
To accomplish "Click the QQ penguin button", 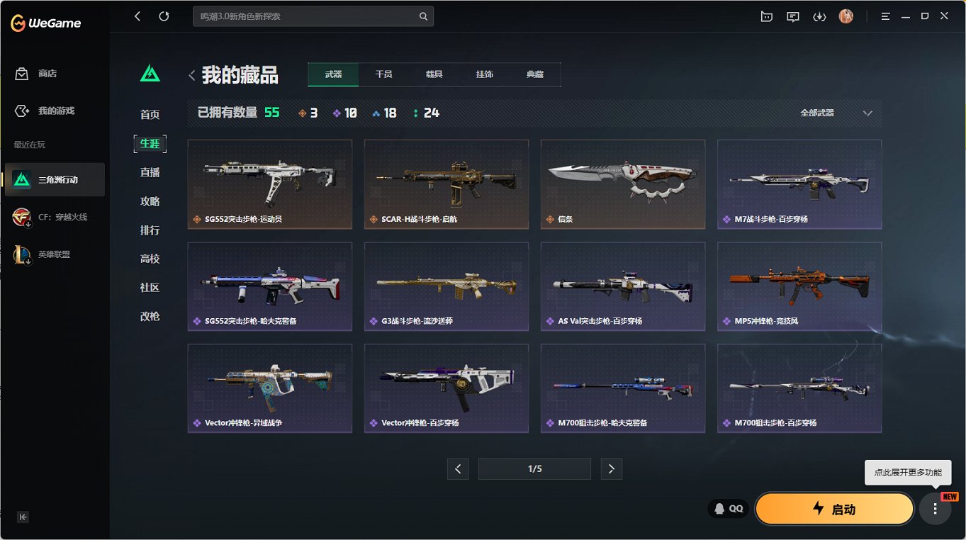I will click(728, 509).
